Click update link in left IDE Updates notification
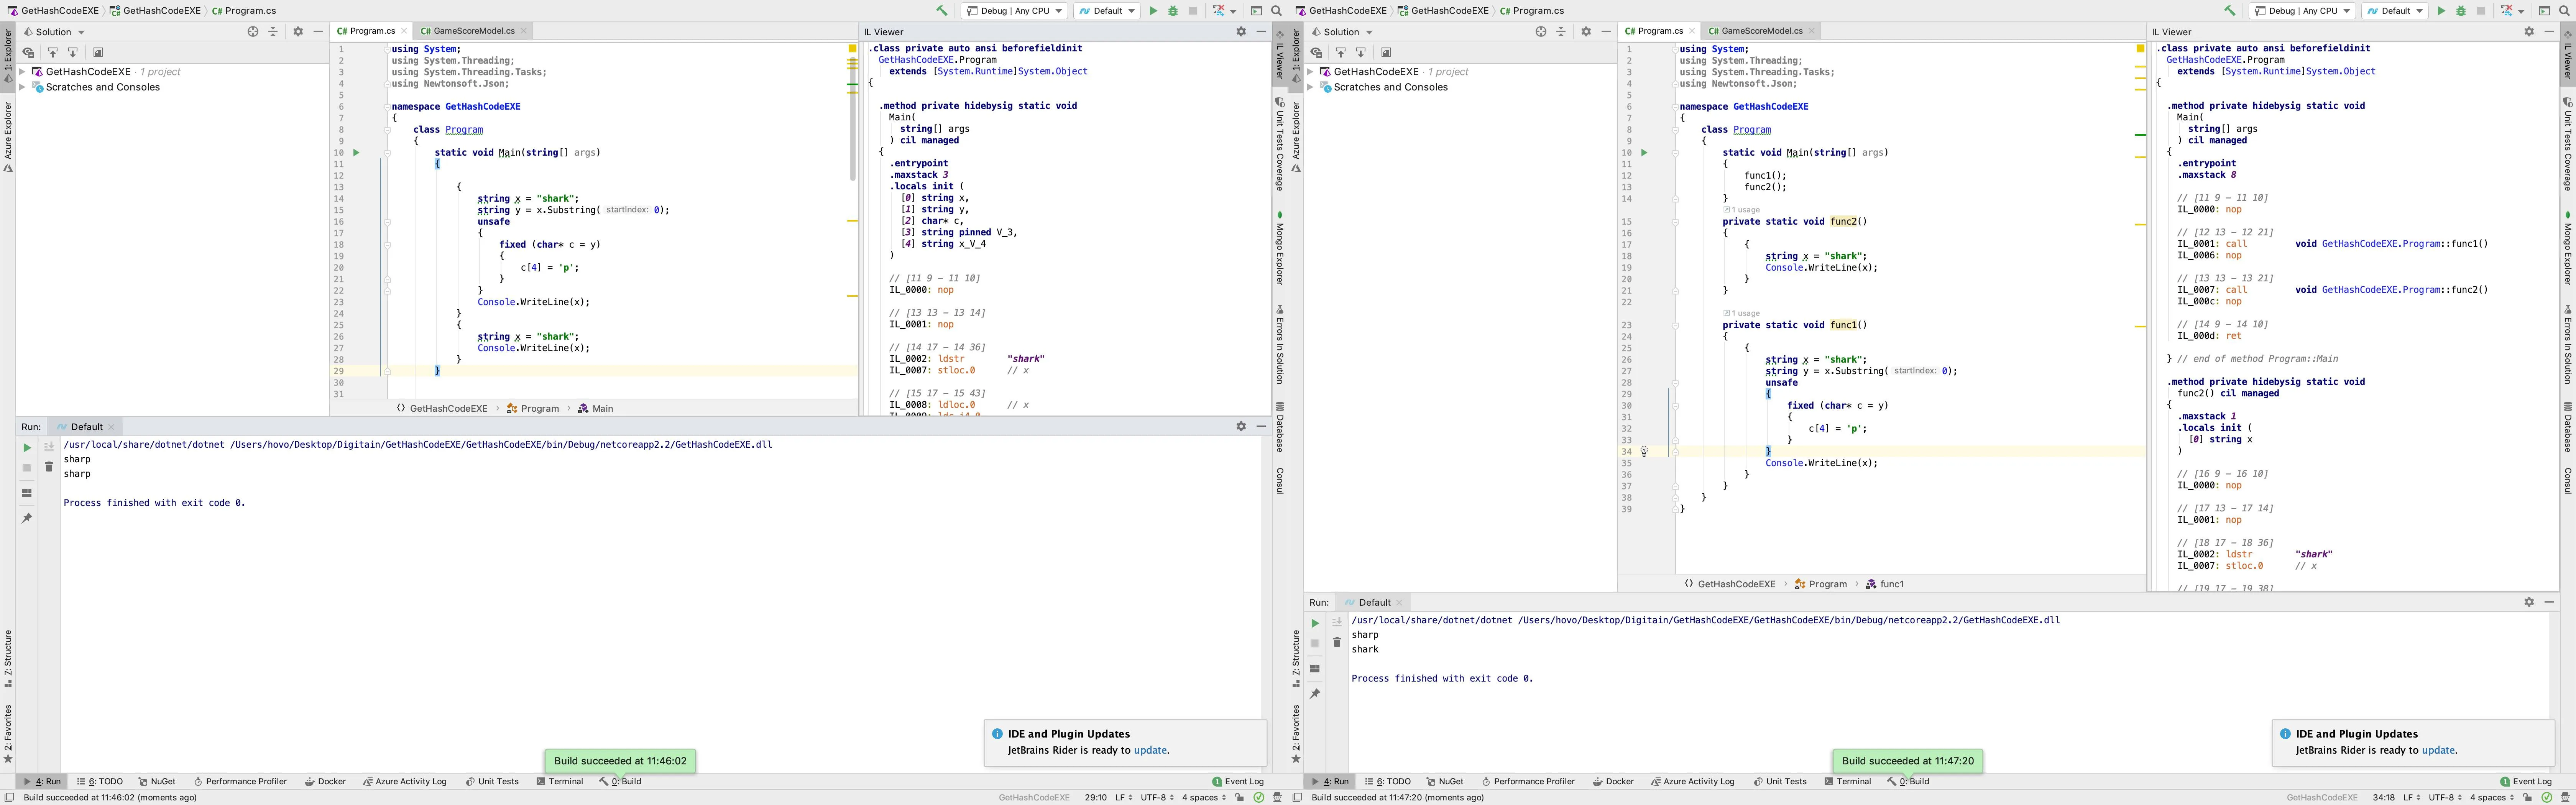 click(x=1150, y=750)
